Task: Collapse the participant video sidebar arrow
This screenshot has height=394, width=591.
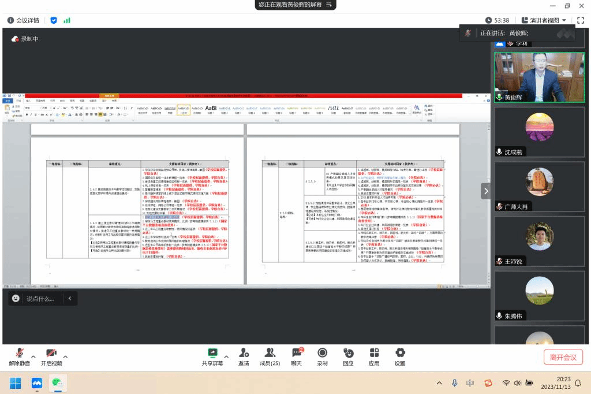Action: (485, 191)
